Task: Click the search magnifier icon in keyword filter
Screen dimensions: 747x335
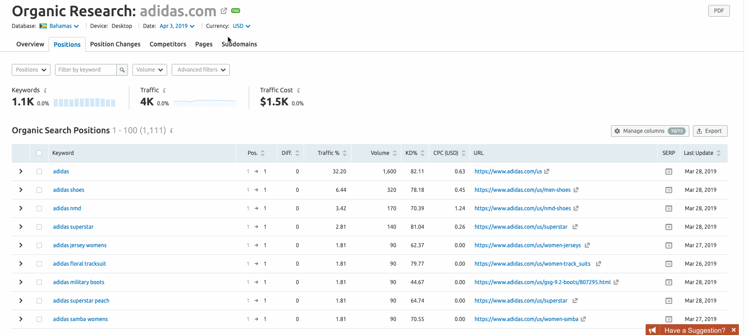Action: (x=122, y=70)
